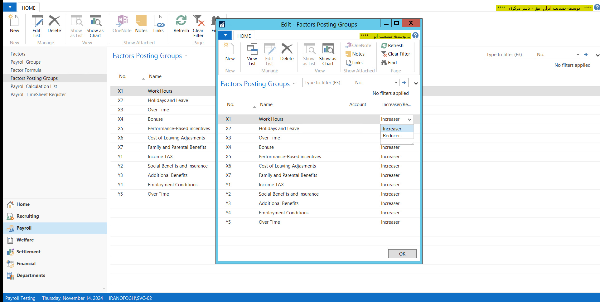Open Notes in main window ribbon

(141, 24)
